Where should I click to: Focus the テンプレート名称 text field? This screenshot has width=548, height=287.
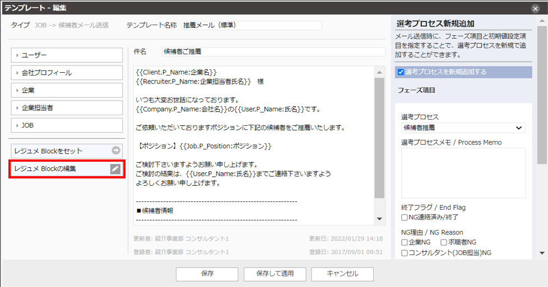pyautogui.click(x=252, y=25)
